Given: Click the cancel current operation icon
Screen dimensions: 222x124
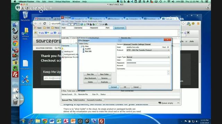Looking at the screenshot, I should coord(88,24).
